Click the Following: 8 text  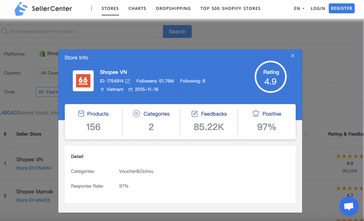pyautogui.click(x=192, y=81)
